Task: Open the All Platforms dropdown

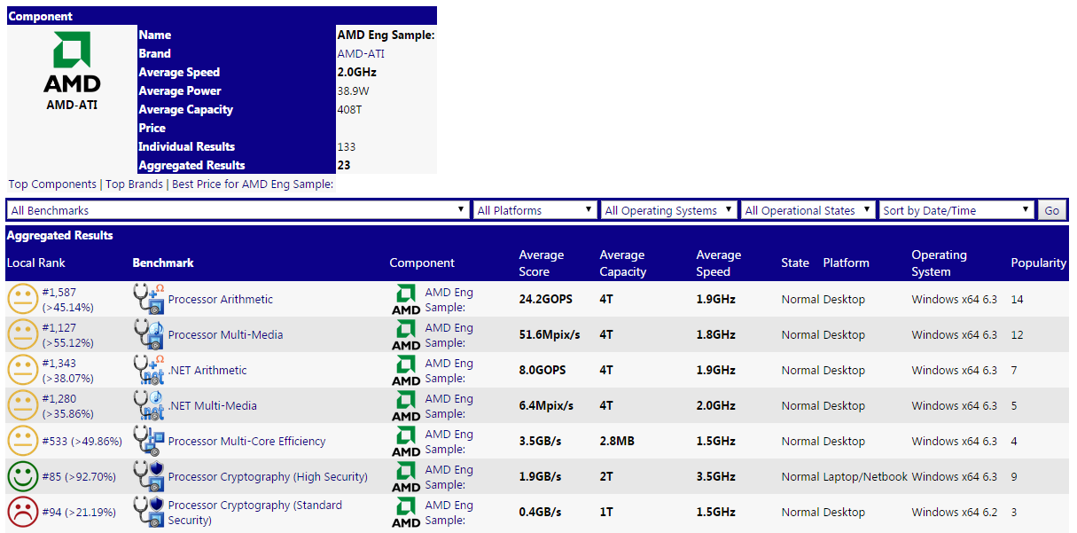Action: point(535,210)
